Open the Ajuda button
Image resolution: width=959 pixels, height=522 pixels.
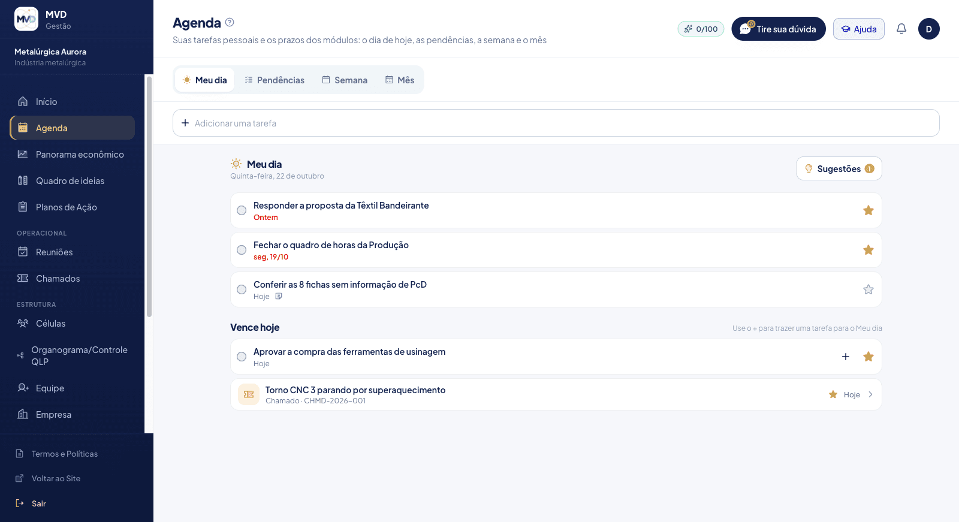pyautogui.click(x=859, y=29)
